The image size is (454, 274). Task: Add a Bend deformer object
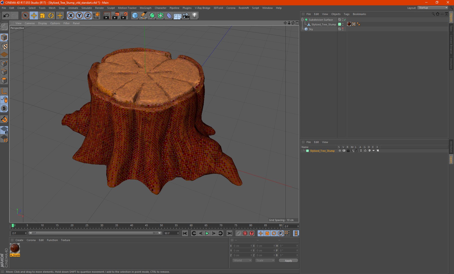[169, 15]
